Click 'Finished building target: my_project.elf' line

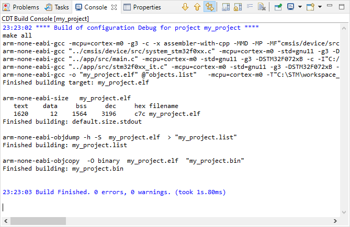[76, 82]
